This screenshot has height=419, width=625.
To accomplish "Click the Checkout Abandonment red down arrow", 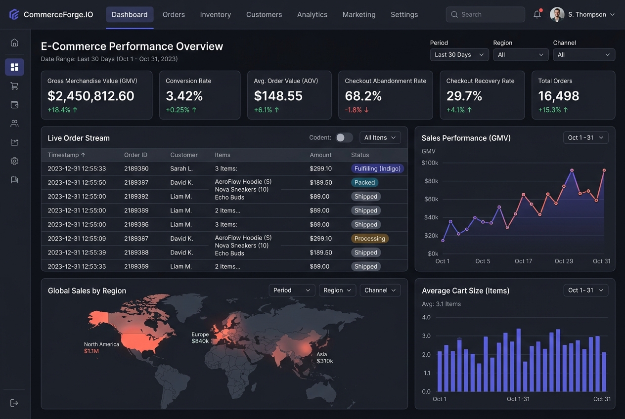I will point(366,110).
